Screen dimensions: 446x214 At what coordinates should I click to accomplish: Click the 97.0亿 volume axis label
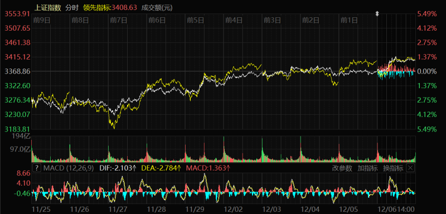coord(20,149)
